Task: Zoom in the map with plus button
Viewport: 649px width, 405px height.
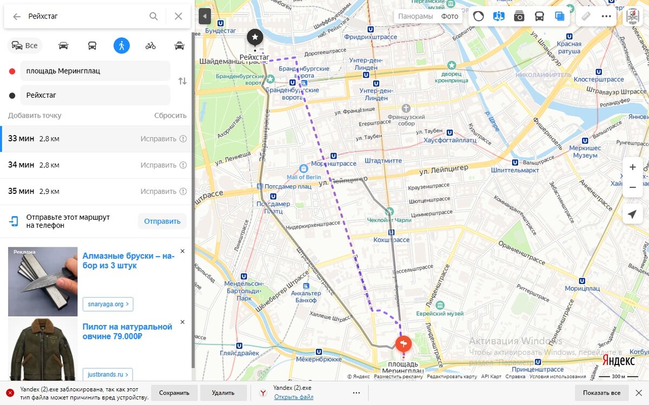Action: tap(633, 167)
